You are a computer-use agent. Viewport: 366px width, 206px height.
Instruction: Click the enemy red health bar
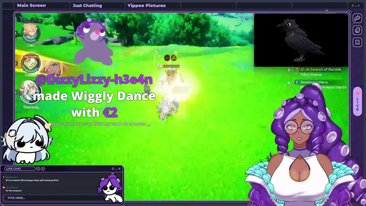(171, 66)
